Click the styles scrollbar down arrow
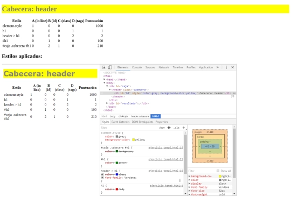 pos(185,194)
